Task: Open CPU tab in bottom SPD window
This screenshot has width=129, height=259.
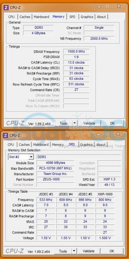Action: [x=11, y=145]
